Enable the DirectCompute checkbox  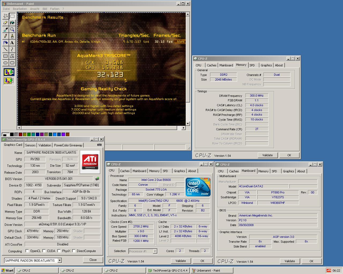(x=74, y=251)
